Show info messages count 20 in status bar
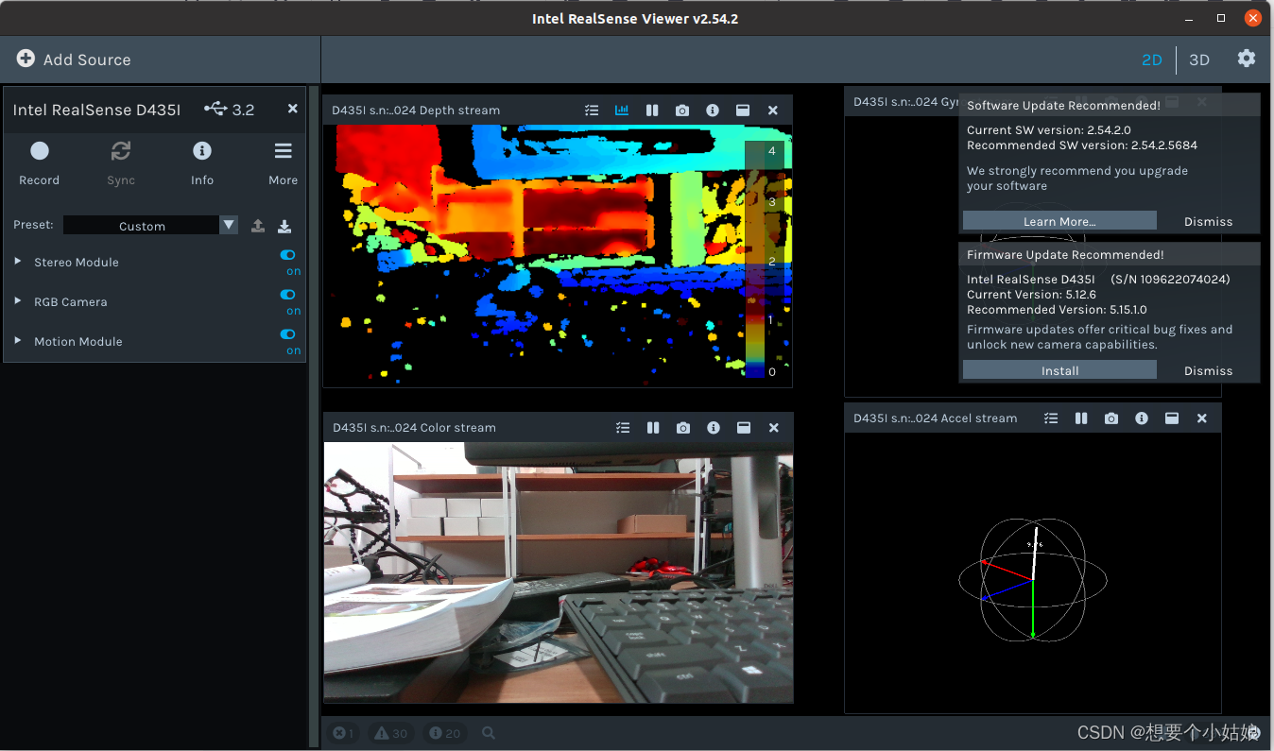This screenshot has height=751, width=1274. [444, 733]
